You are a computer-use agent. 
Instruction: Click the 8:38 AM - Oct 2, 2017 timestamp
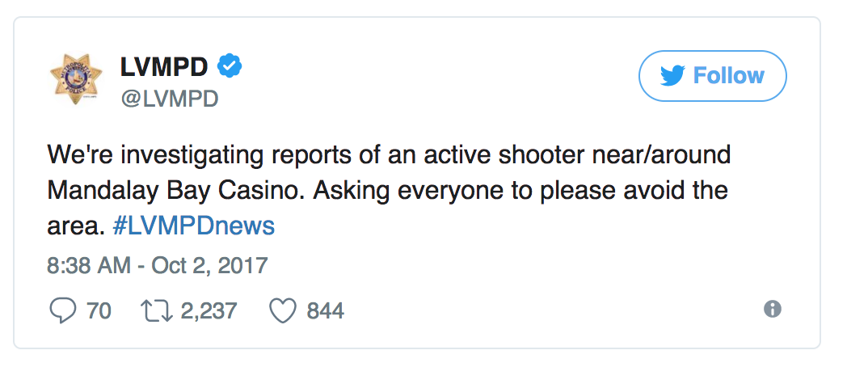tap(158, 264)
